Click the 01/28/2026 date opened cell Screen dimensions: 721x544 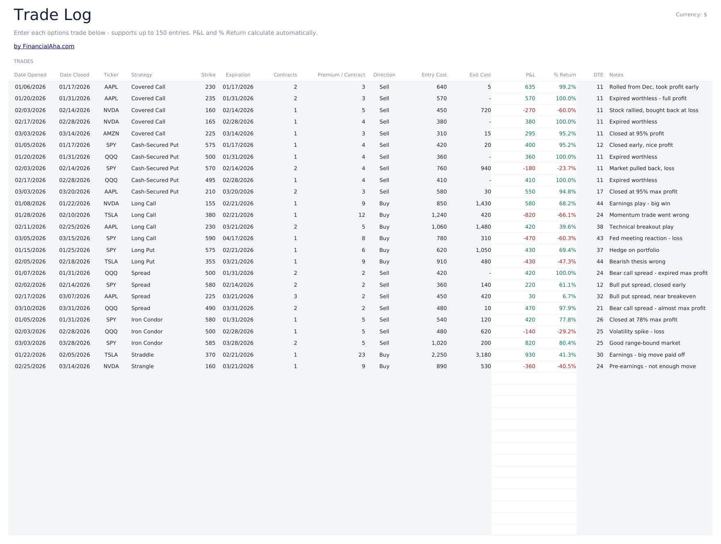[30, 215]
